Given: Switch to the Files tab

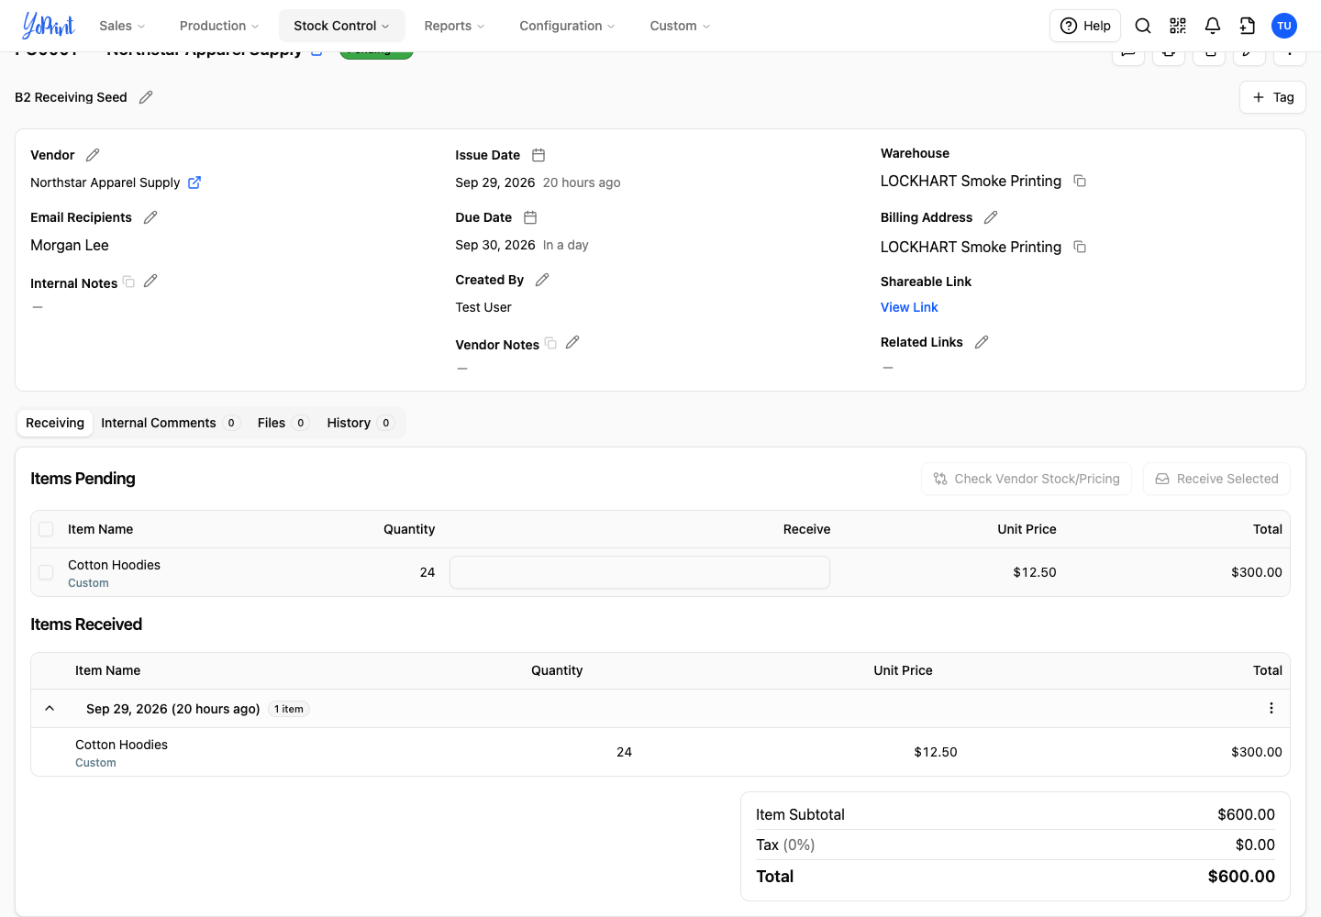Looking at the screenshot, I should tap(283, 423).
